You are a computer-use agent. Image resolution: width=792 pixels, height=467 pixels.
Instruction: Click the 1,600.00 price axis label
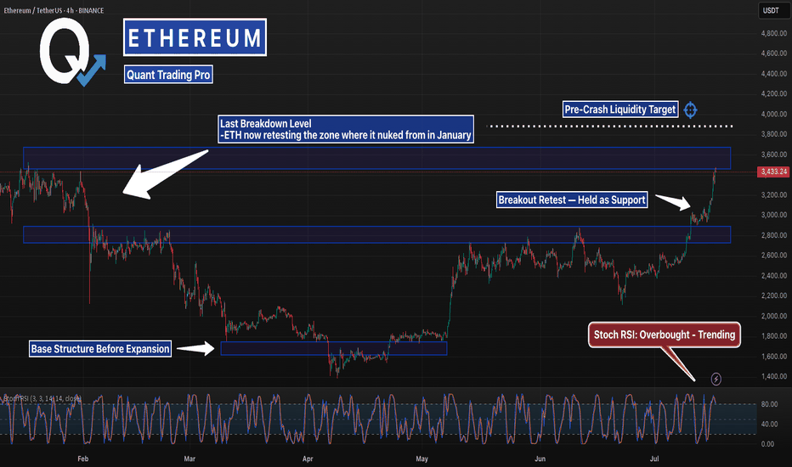(774, 357)
